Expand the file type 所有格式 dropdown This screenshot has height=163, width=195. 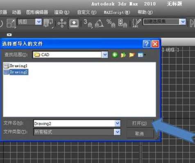click(117, 132)
